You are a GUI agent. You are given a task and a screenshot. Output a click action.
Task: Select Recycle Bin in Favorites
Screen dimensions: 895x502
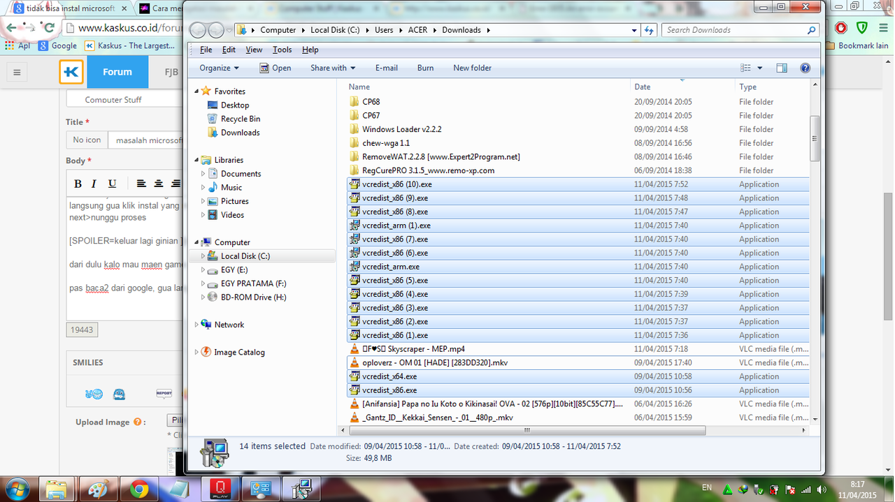coord(241,119)
